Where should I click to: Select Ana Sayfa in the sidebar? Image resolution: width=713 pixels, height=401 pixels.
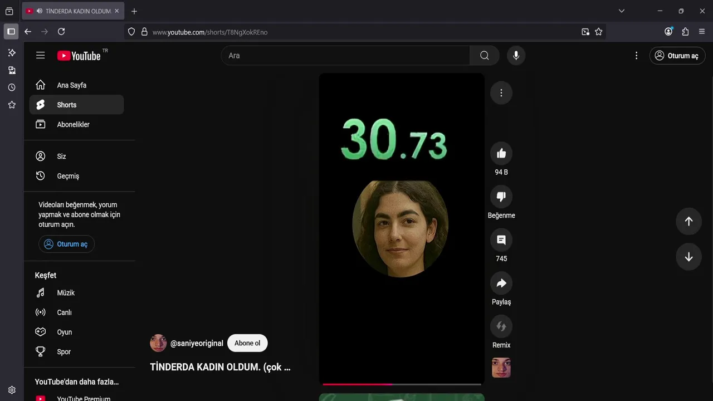point(76,85)
